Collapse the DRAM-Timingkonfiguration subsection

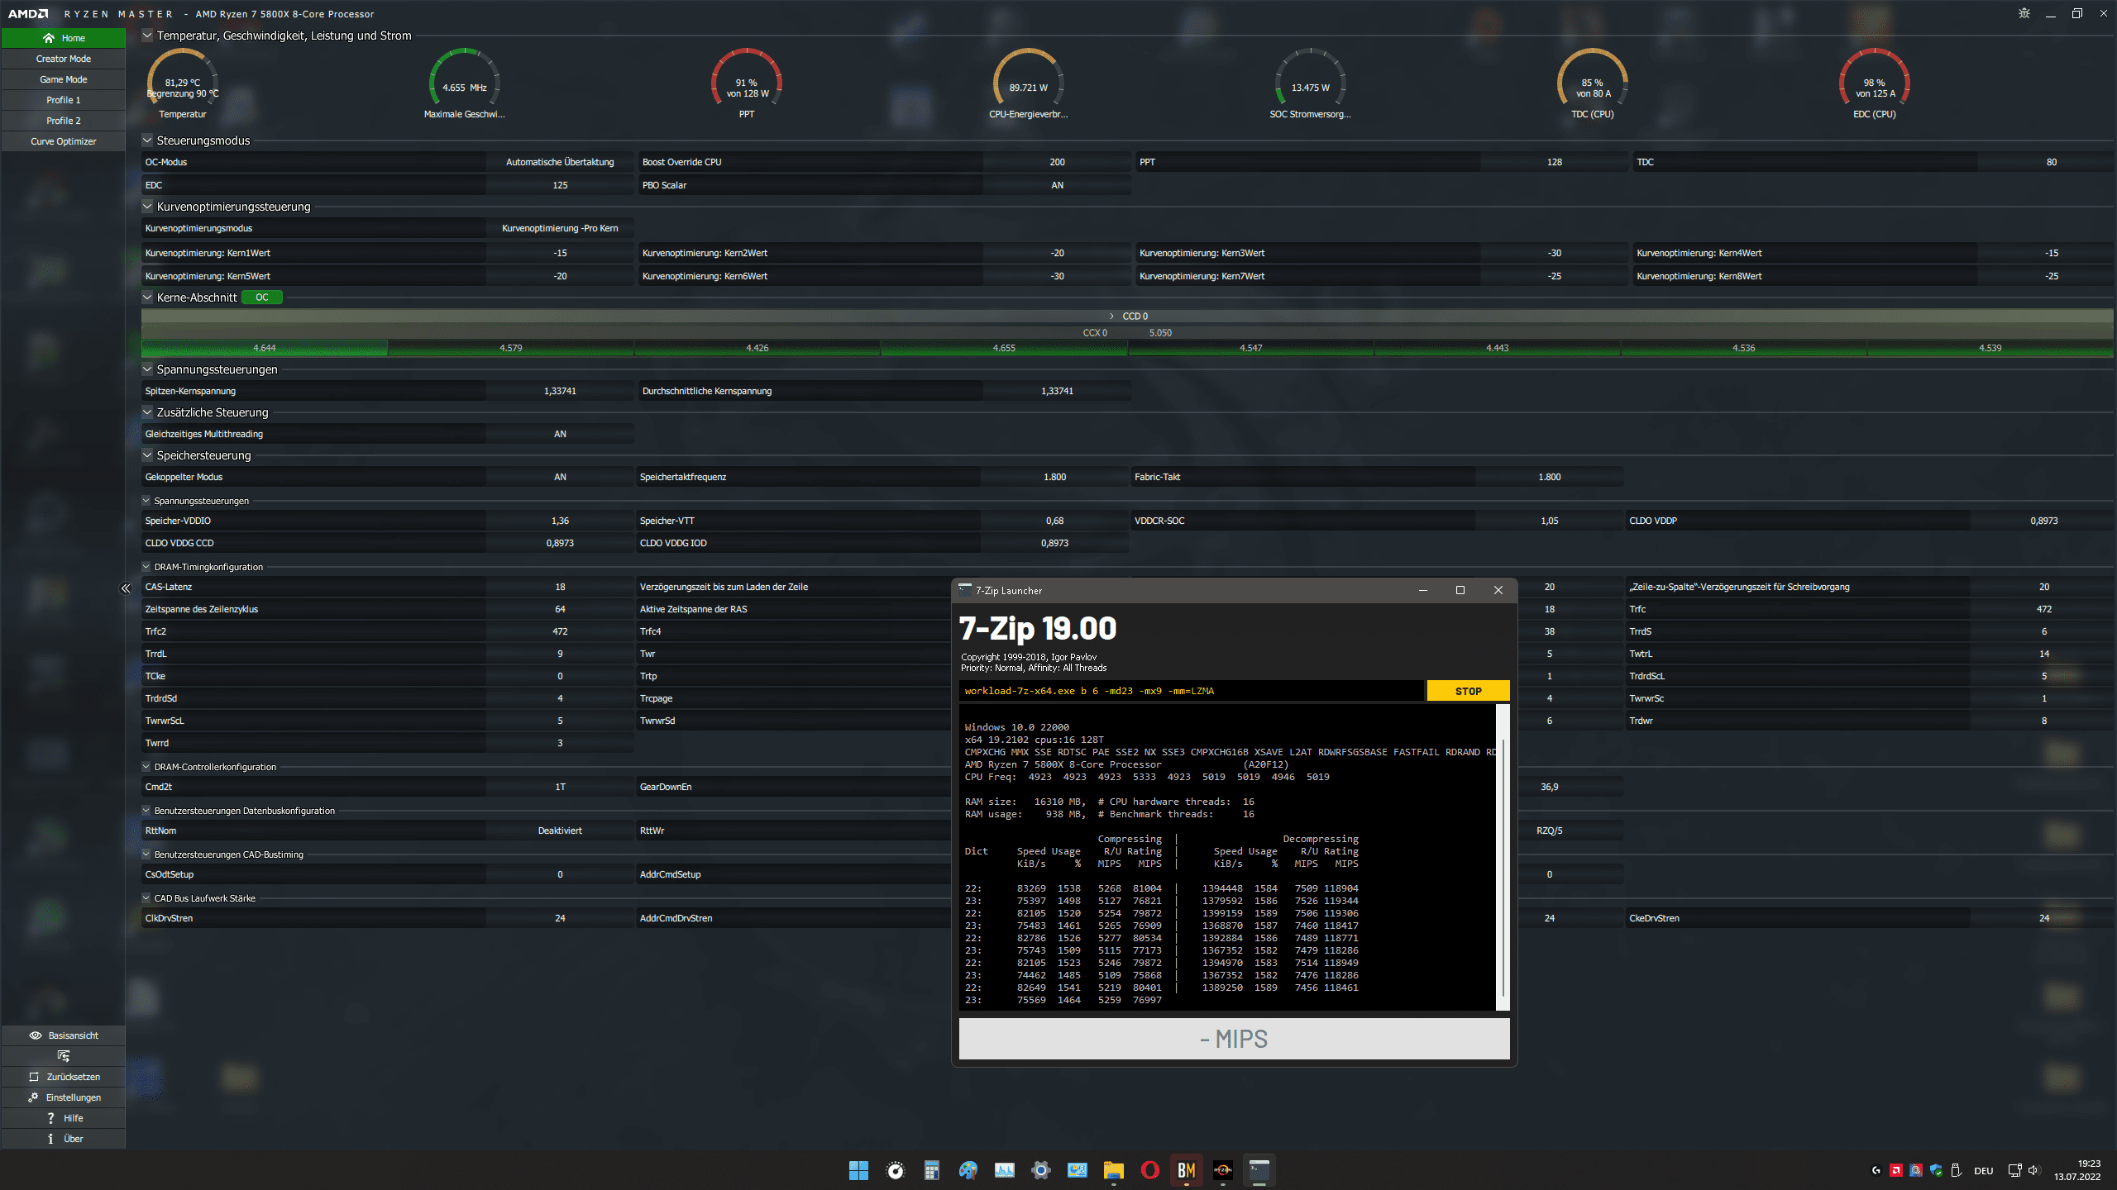pos(146,567)
